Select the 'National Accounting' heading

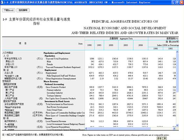(54, 84)
